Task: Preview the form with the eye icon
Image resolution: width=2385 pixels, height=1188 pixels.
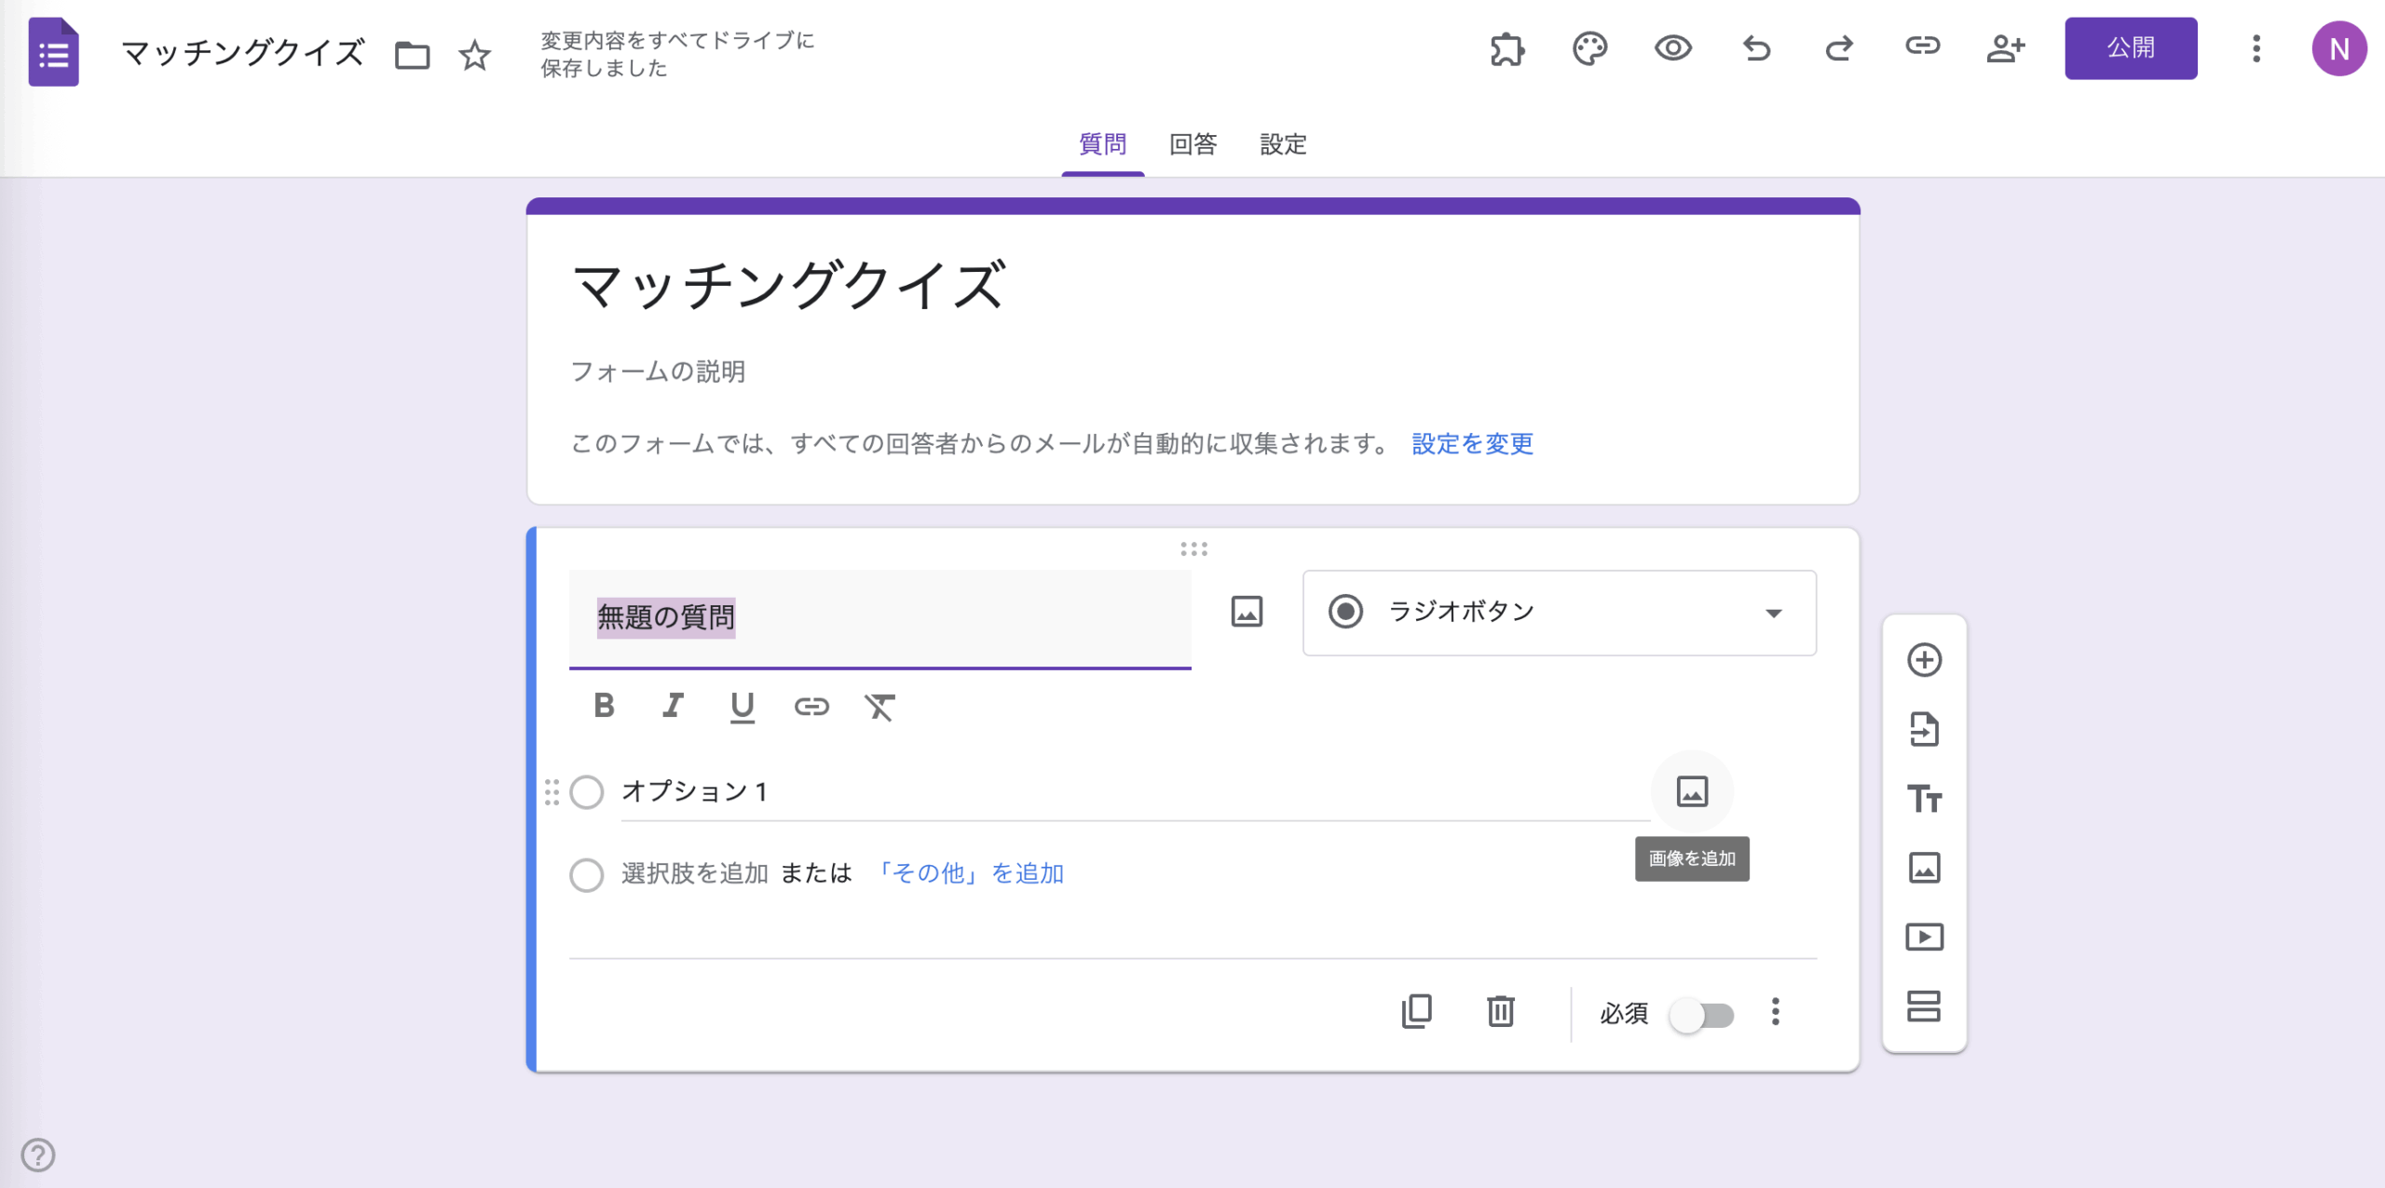Action: (x=1672, y=49)
